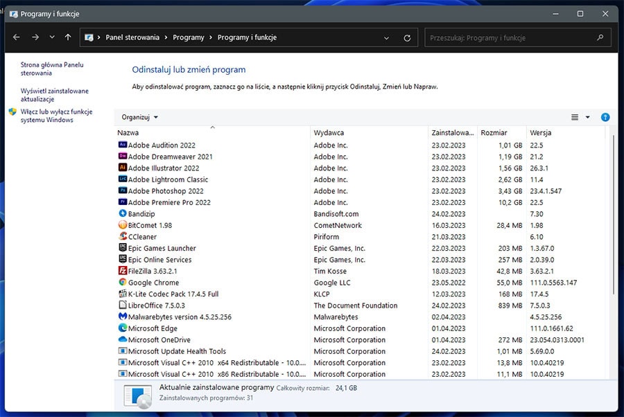Select the Adobe Audition 2022 icon
Image resolution: width=624 pixels, height=417 pixels.
[123, 145]
